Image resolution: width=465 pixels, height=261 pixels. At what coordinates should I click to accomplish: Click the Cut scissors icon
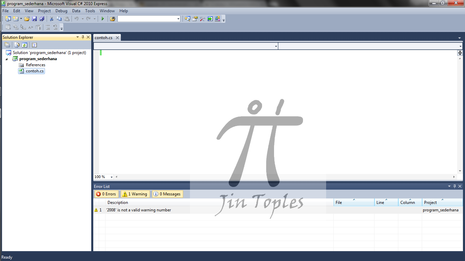[51, 19]
